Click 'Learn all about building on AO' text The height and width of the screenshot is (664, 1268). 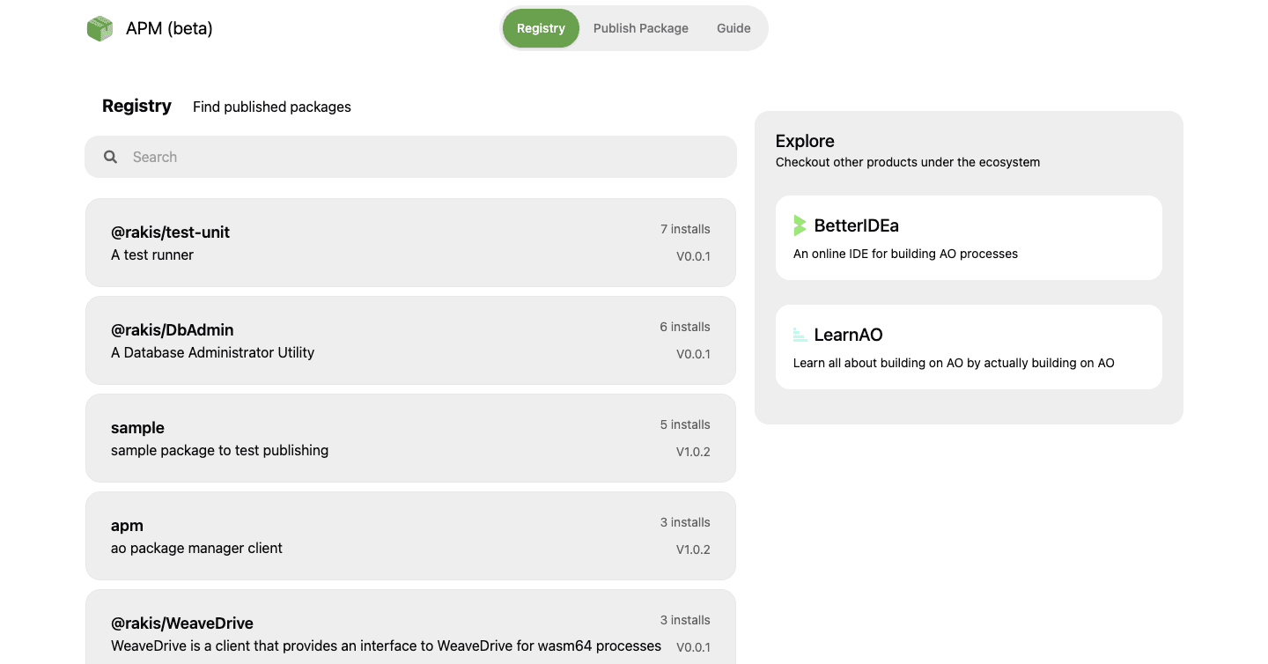point(954,363)
